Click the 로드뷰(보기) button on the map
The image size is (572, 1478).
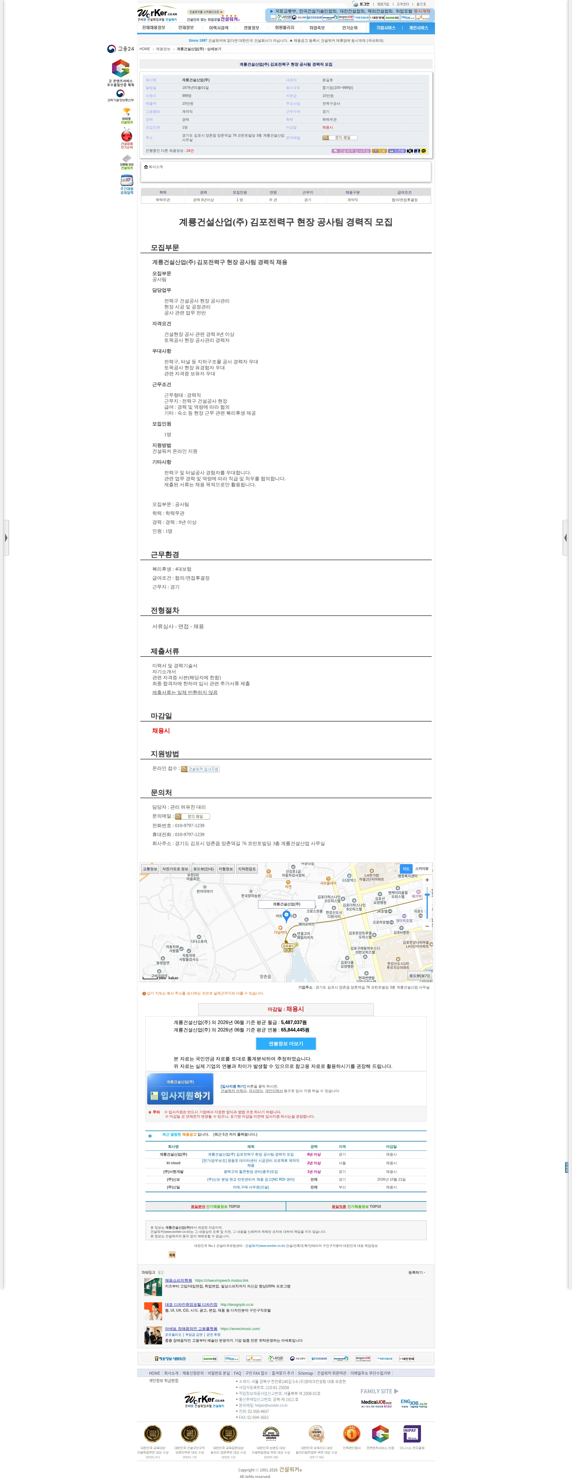click(x=419, y=975)
